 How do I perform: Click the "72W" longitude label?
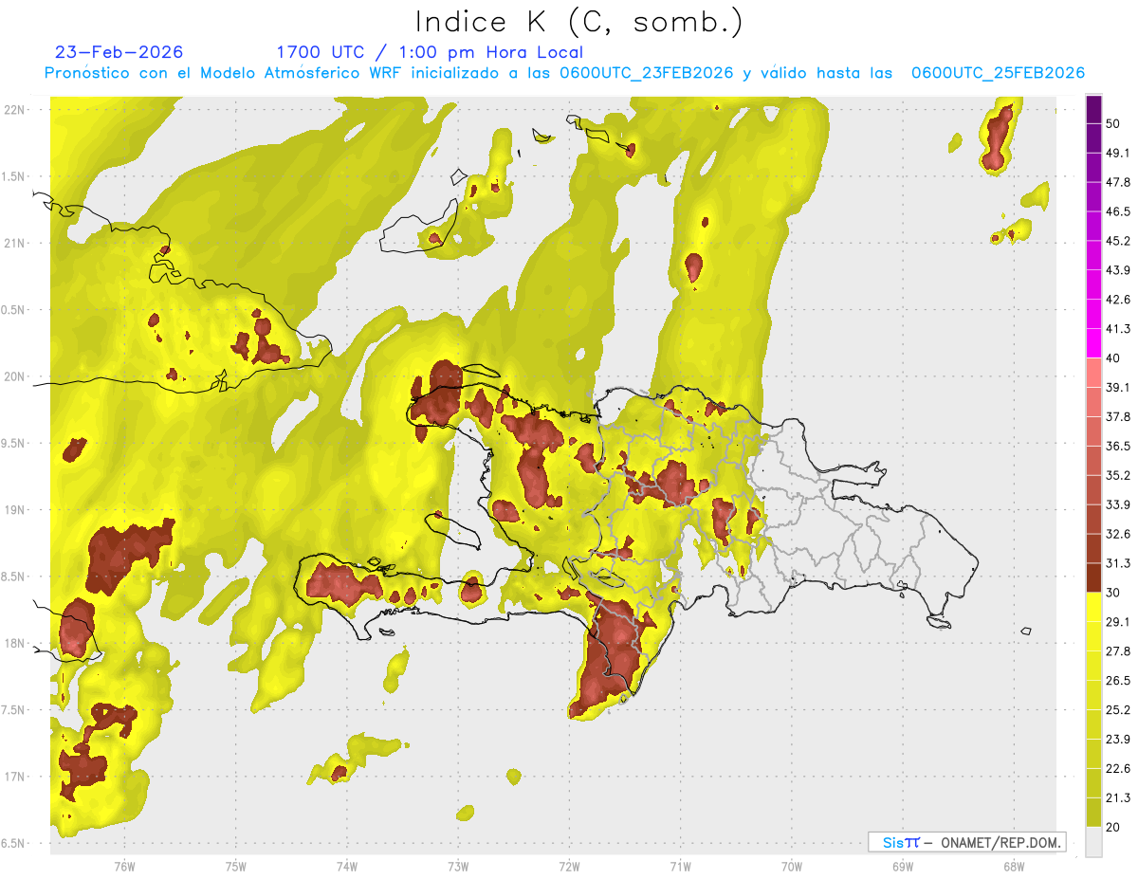pos(569,866)
